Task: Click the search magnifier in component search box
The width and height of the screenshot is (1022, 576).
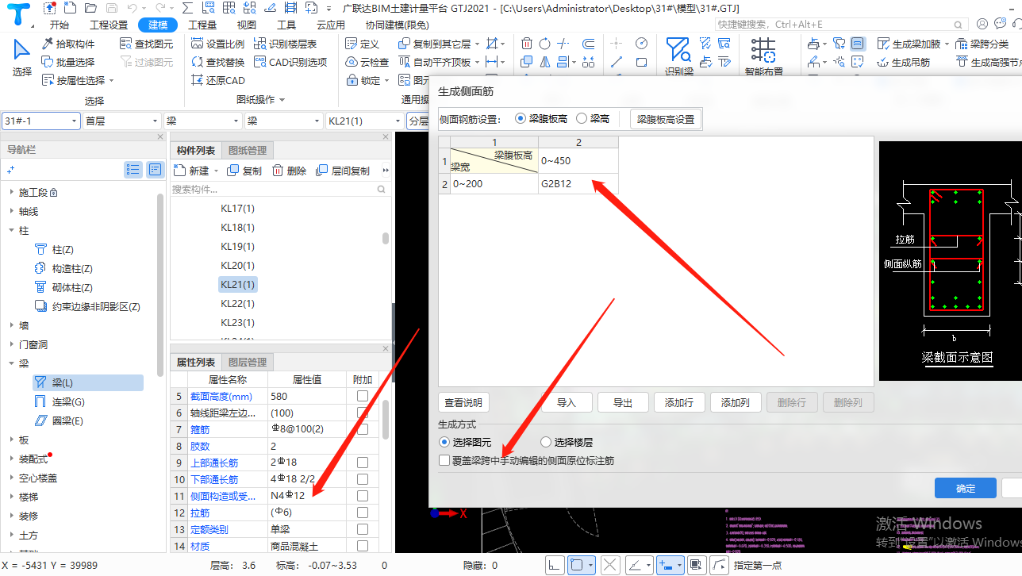Action: coord(382,190)
